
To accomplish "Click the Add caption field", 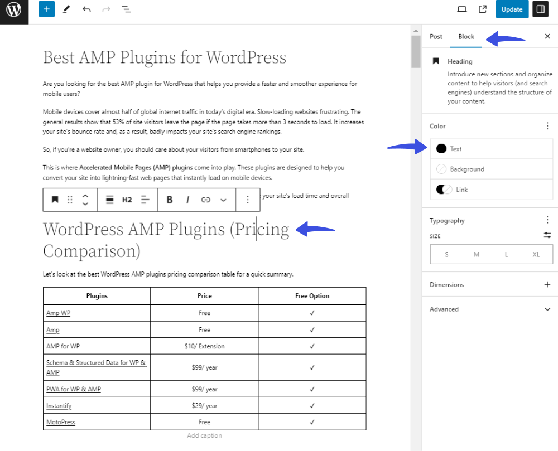I will pos(204,435).
